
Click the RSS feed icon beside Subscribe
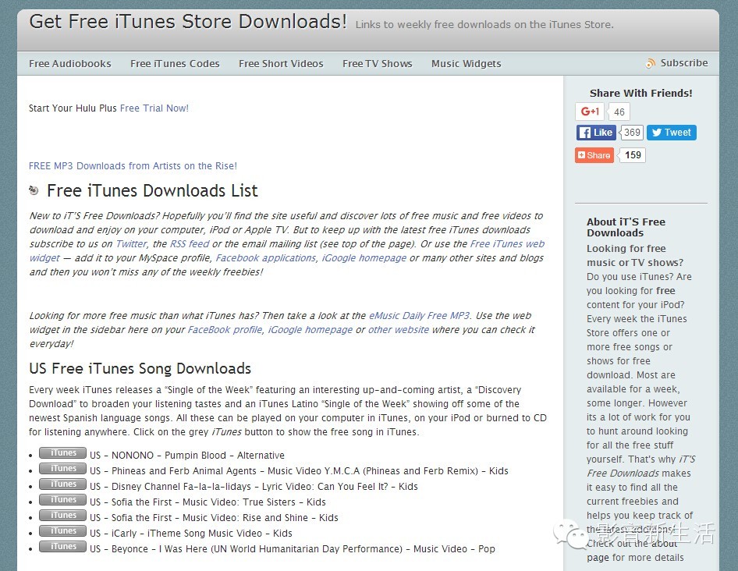(651, 63)
